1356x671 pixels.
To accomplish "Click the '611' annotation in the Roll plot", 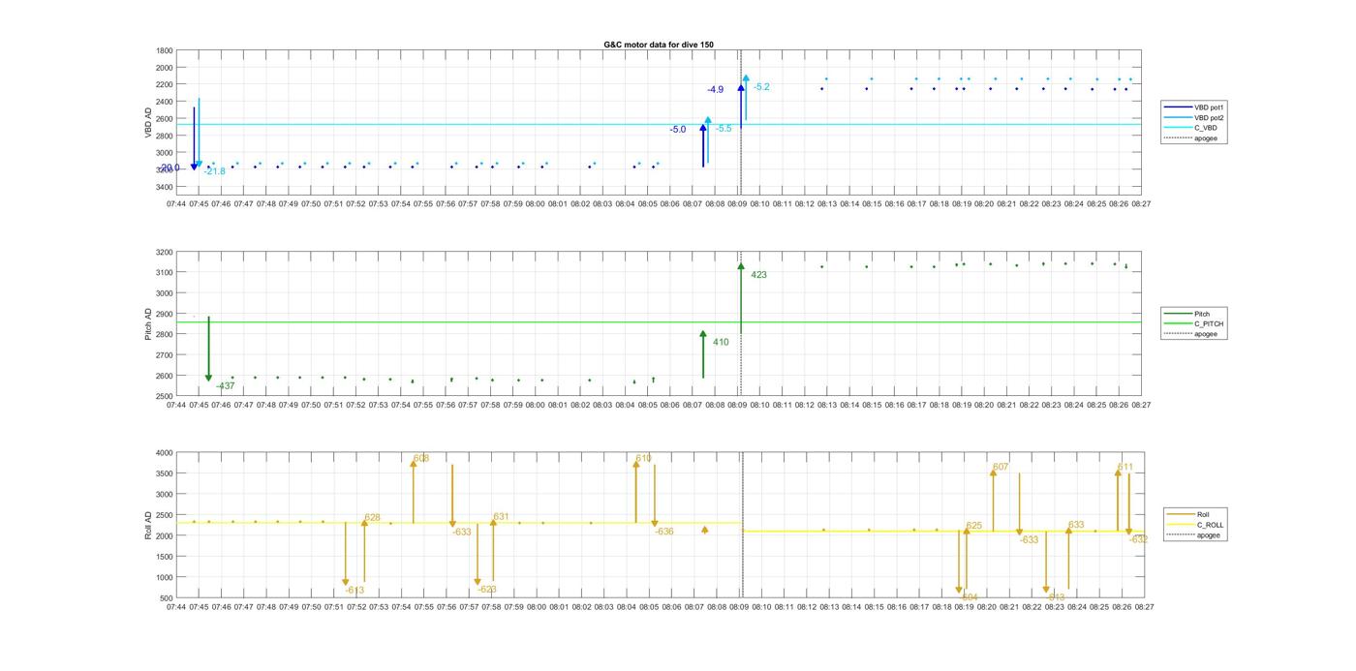I will [x=1125, y=468].
